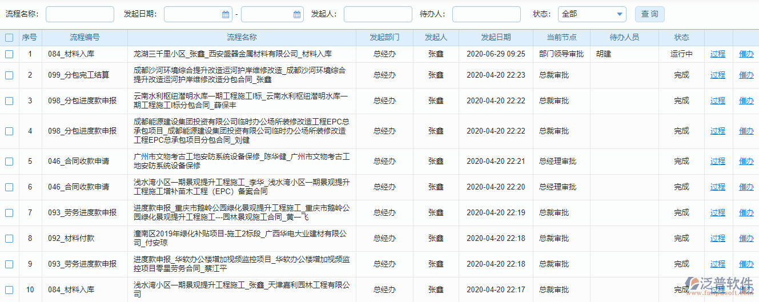Sort by the 序号 column header

(30, 38)
